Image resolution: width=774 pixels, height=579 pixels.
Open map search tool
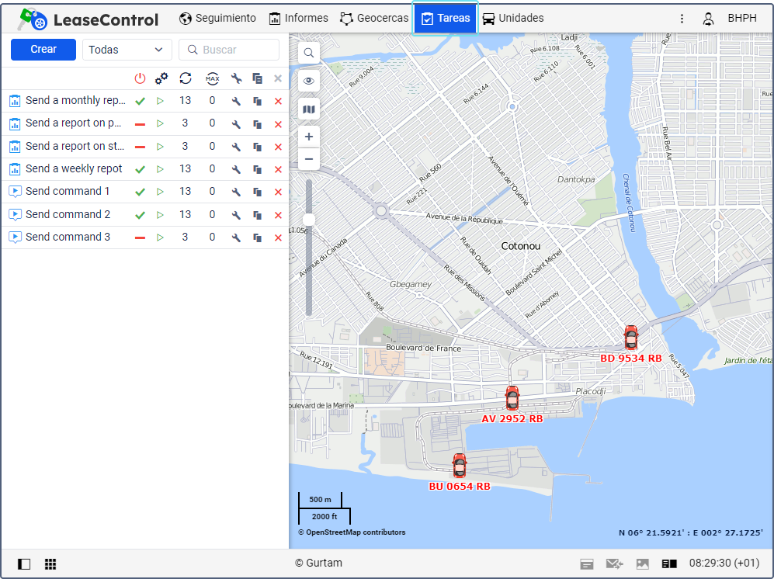[309, 53]
